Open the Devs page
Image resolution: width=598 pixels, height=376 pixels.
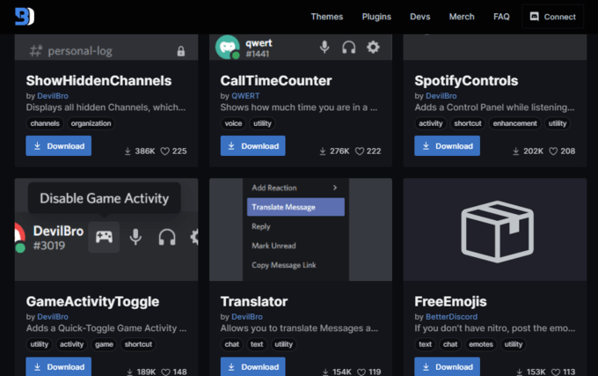(x=420, y=17)
